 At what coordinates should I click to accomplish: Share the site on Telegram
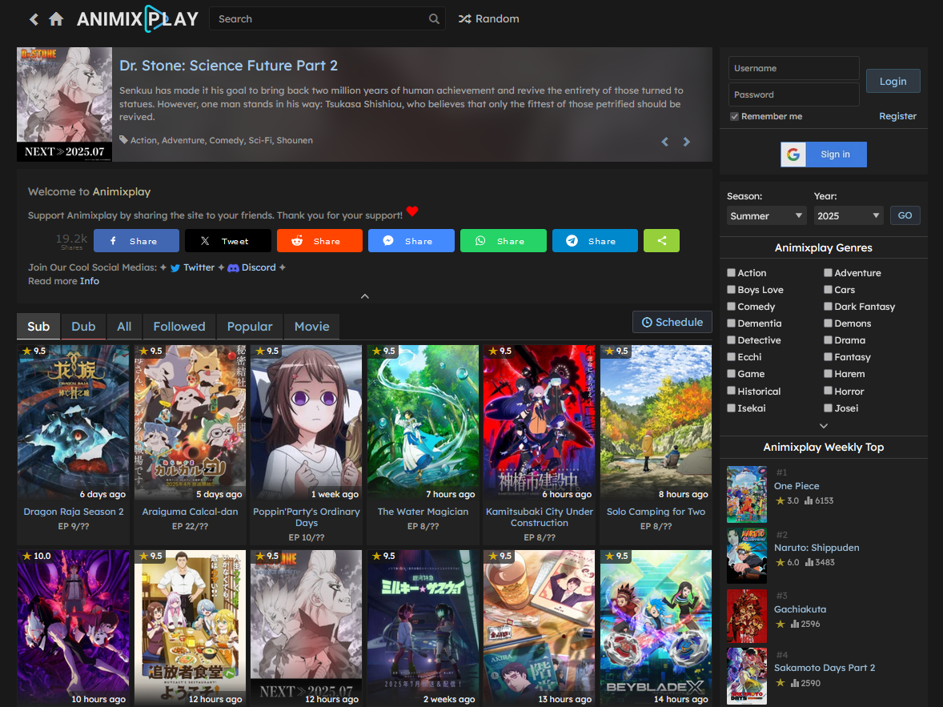pos(595,241)
